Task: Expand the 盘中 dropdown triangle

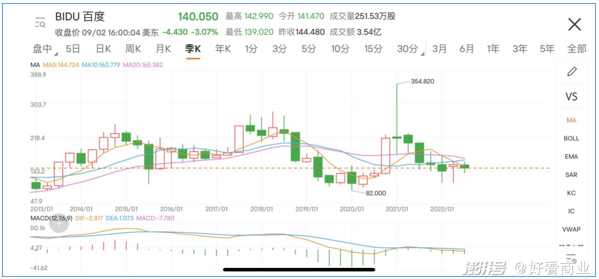Action: click(56, 53)
